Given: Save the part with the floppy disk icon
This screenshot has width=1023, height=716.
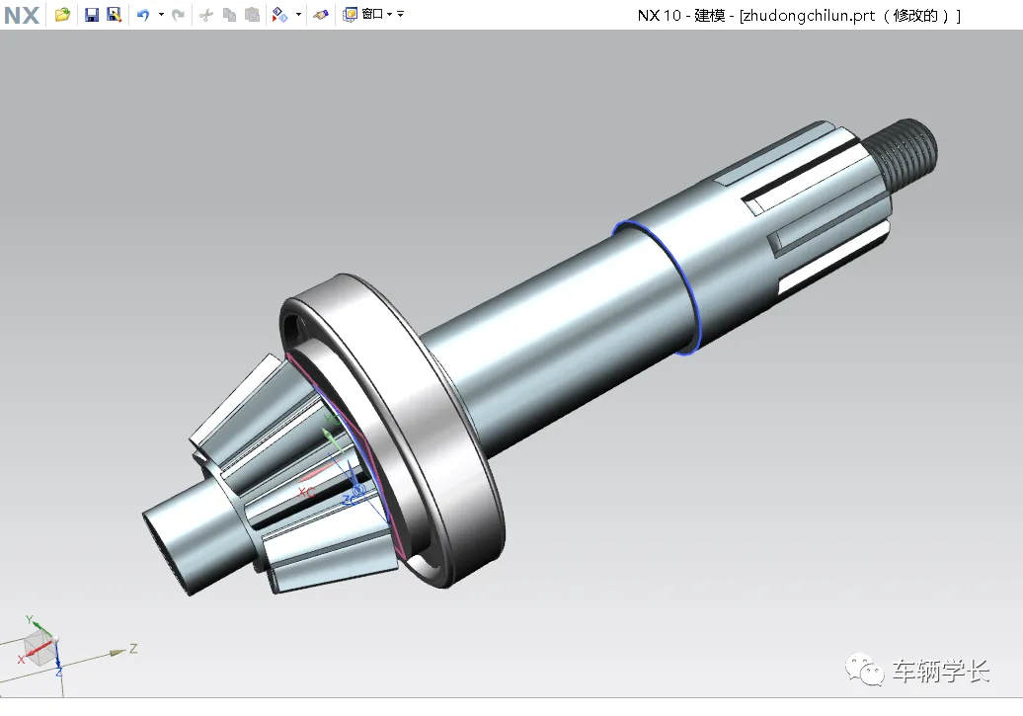Looking at the screenshot, I should click(92, 15).
